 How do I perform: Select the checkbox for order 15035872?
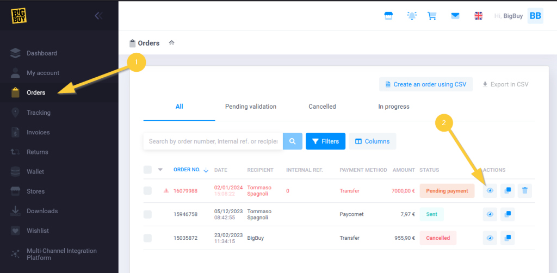(x=148, y=238)
